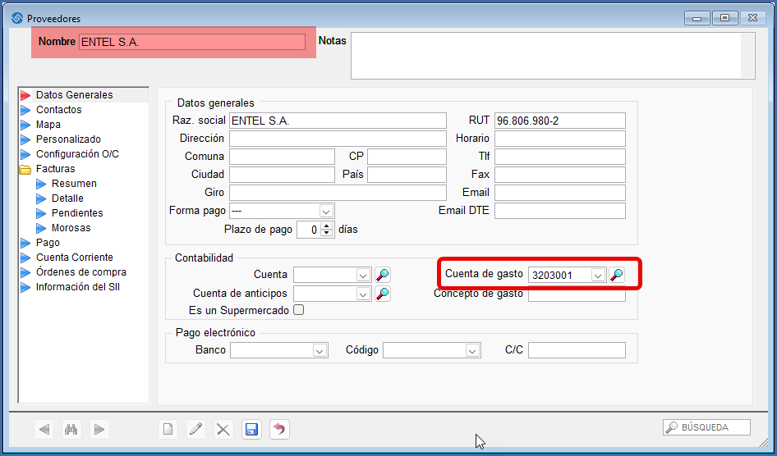
Task: Click the Notas scrollbar
Action: 747,56
